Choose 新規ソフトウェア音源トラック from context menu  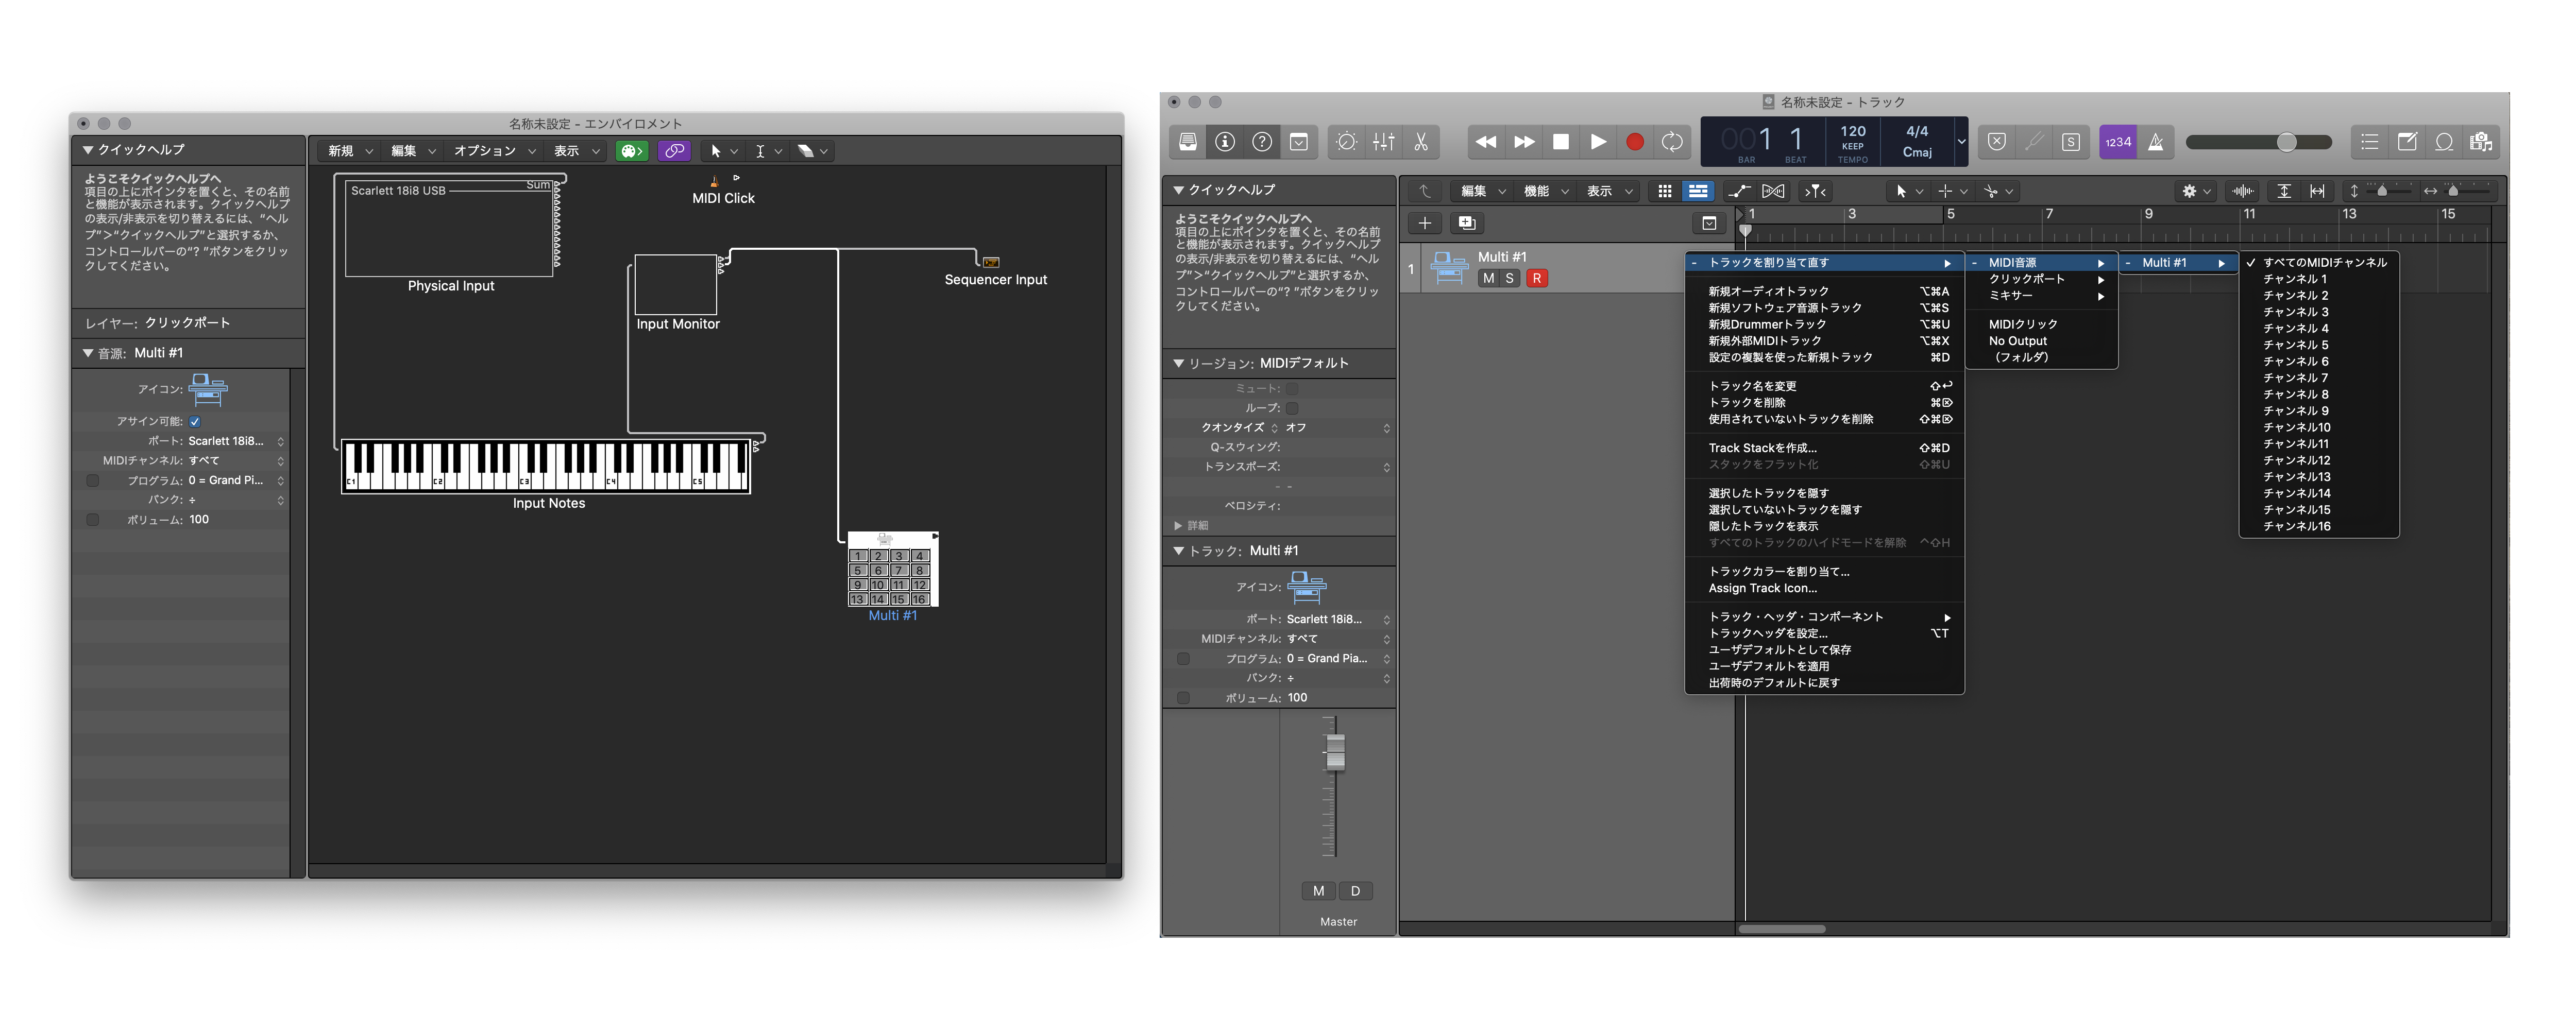pos(1784,308)
